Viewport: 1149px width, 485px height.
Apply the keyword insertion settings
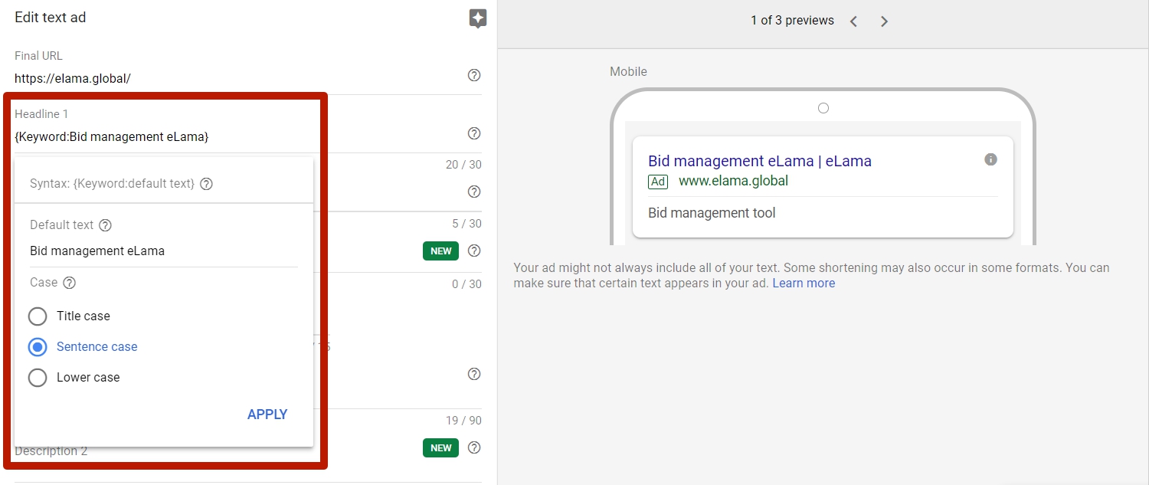pyautogui.click(x=267, y=415)
